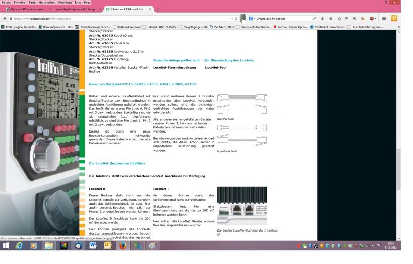Click heading 'Neue LocoNet Kabel 62015, 62025'
The image size is (413, 264).
142,84
